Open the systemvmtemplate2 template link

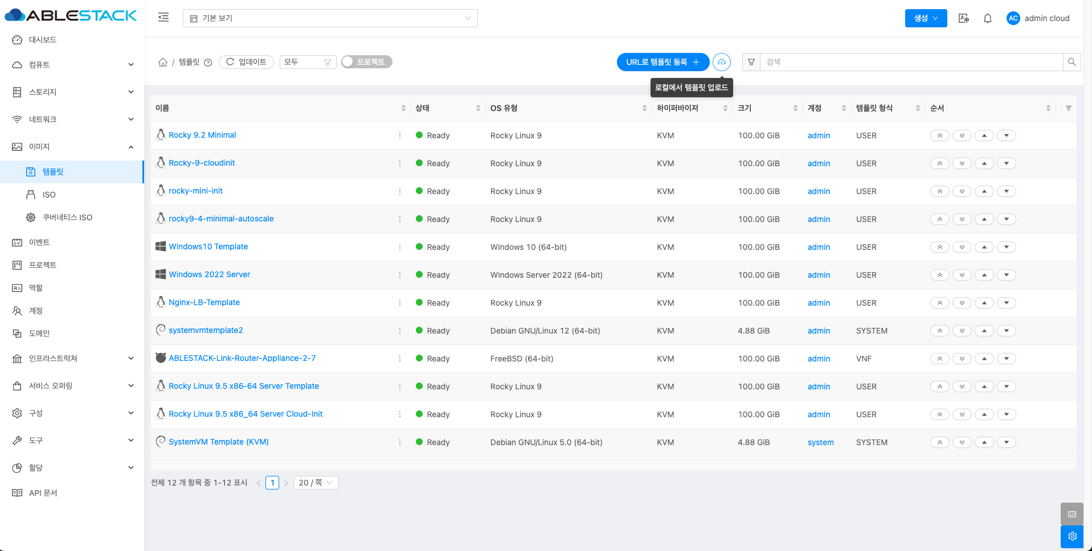coord(206,330)
